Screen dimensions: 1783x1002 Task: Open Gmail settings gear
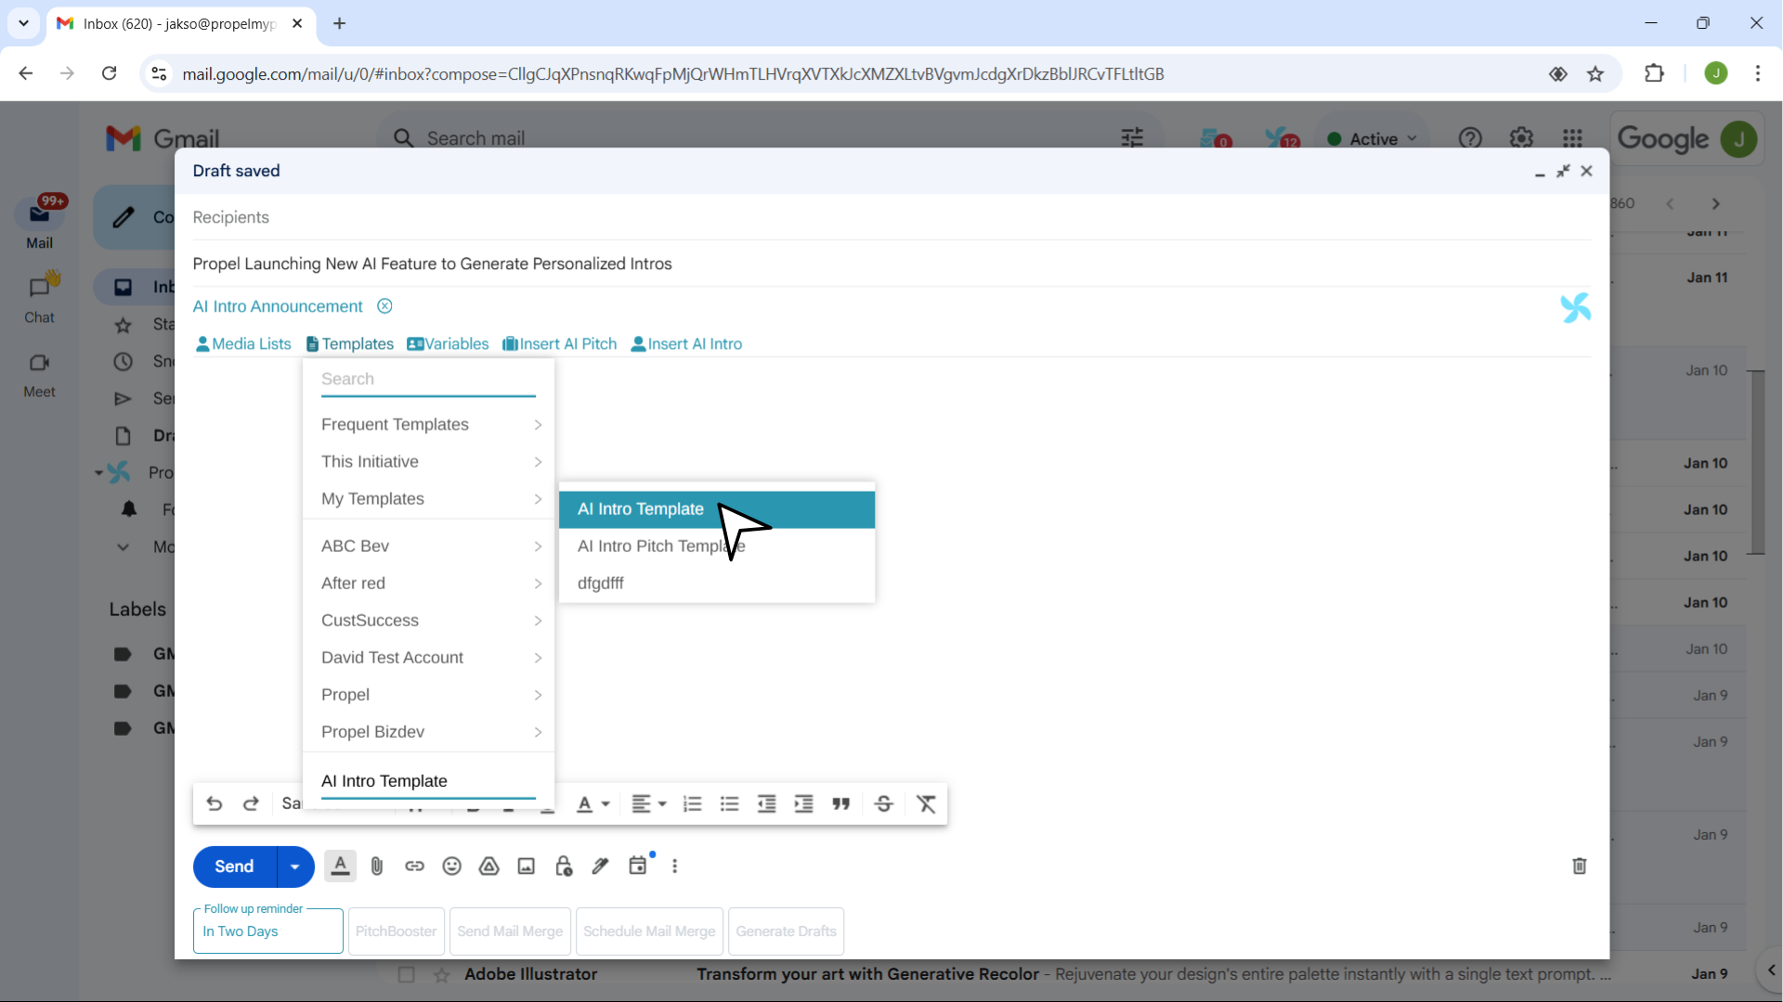click(1521, 138)
